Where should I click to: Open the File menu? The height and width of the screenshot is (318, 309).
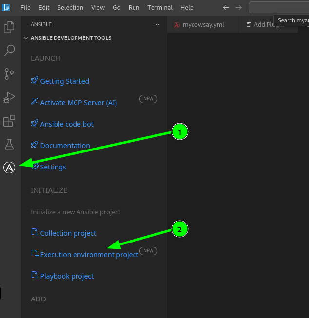[25, 8]
